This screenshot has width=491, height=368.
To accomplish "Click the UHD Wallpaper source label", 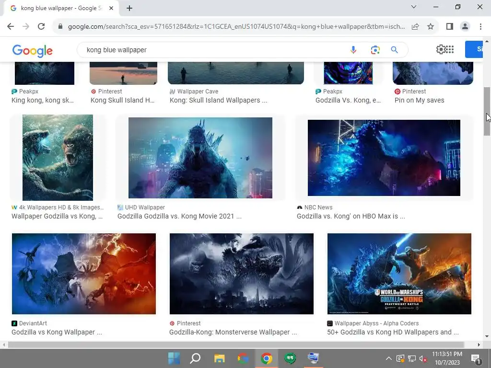I will (145, 207).
